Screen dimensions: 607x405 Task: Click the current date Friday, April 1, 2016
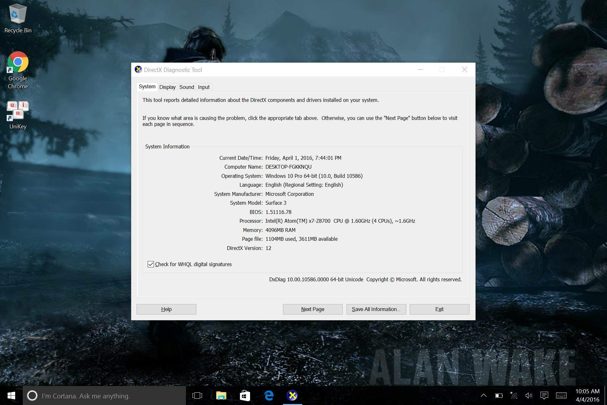point(303,158)
